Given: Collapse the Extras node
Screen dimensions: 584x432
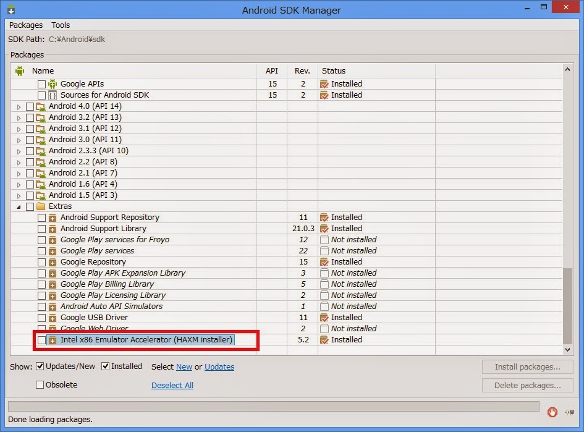Looking at the screenshot, I should click(x=19, y=207).
